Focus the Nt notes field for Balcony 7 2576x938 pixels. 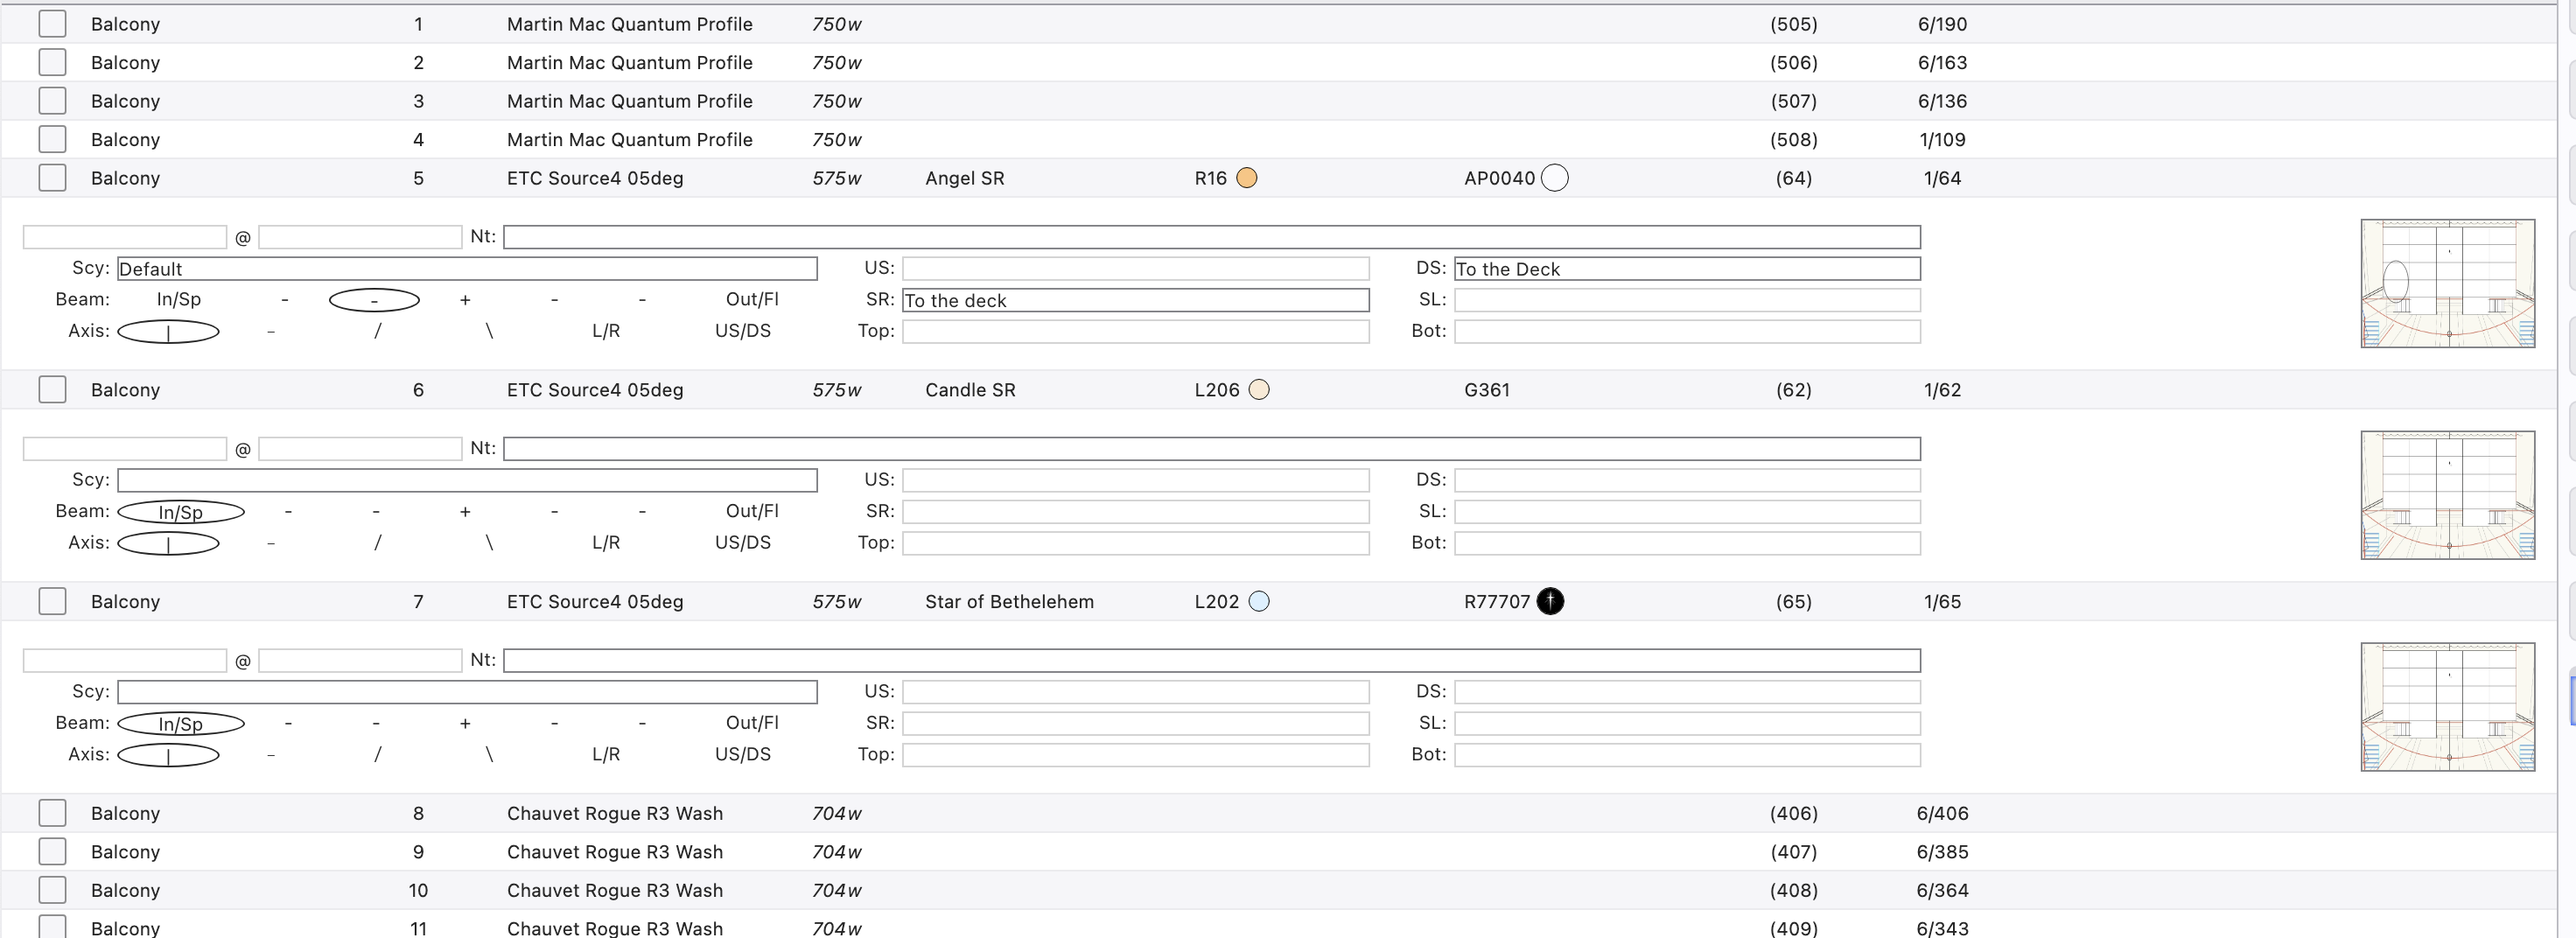pyautogui.click(x=1210, y=660)
